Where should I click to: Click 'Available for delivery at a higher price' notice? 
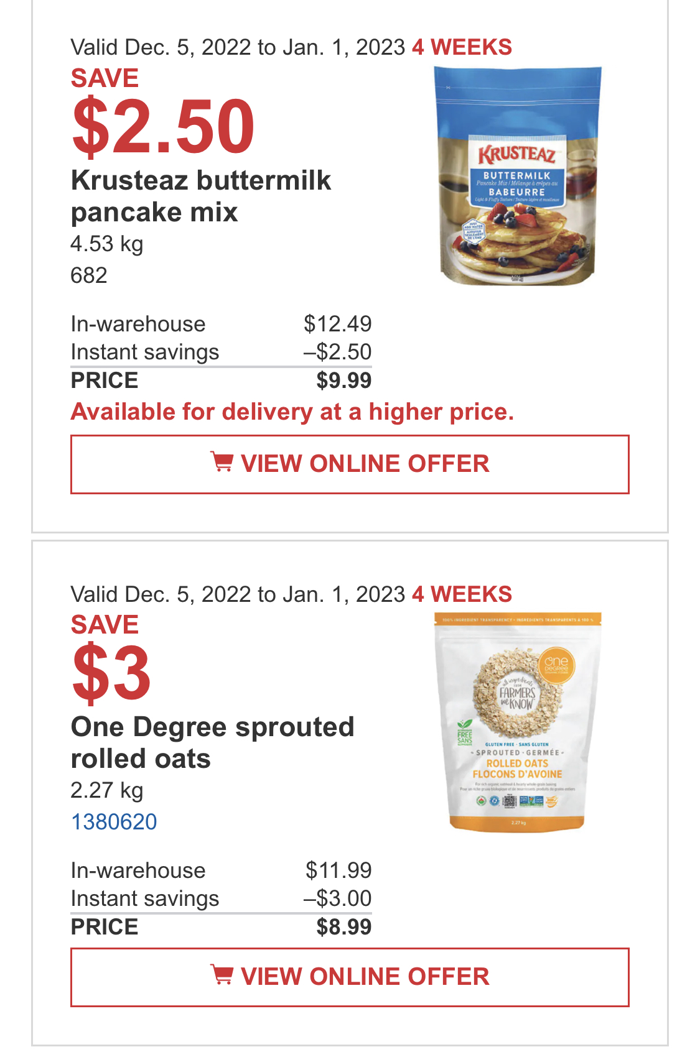pos(292,412)
